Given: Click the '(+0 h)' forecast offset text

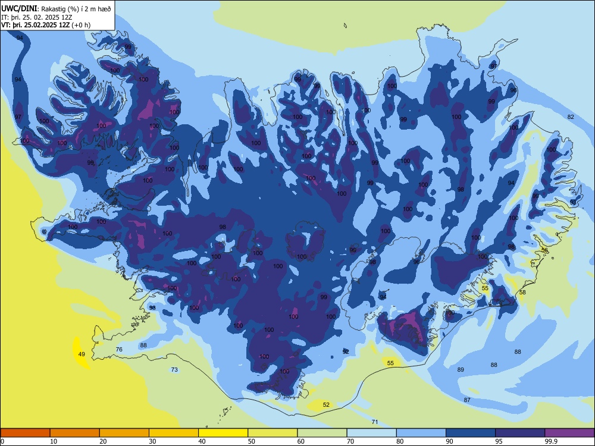Looking at the screenshot, I should (x=81, y=25).
